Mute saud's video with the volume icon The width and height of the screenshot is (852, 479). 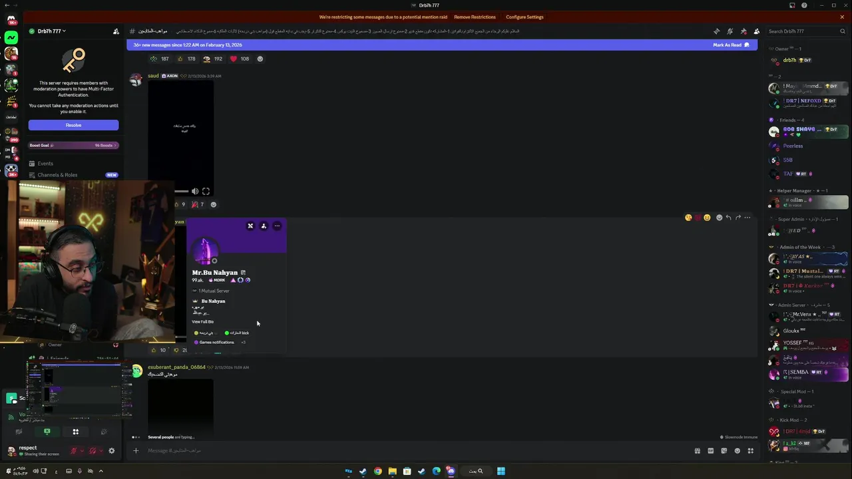coord(195,192)
